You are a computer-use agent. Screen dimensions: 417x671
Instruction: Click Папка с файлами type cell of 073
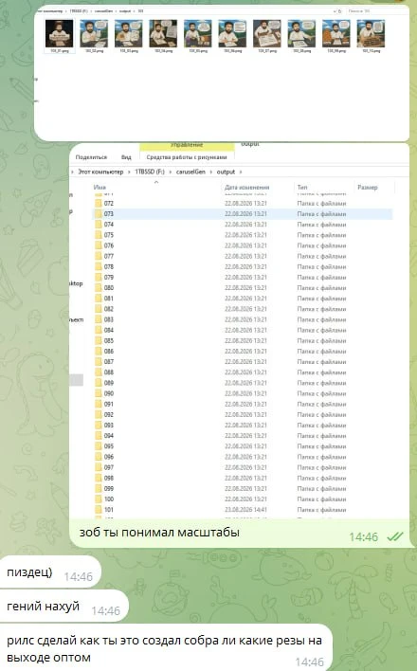pos(321,213)
